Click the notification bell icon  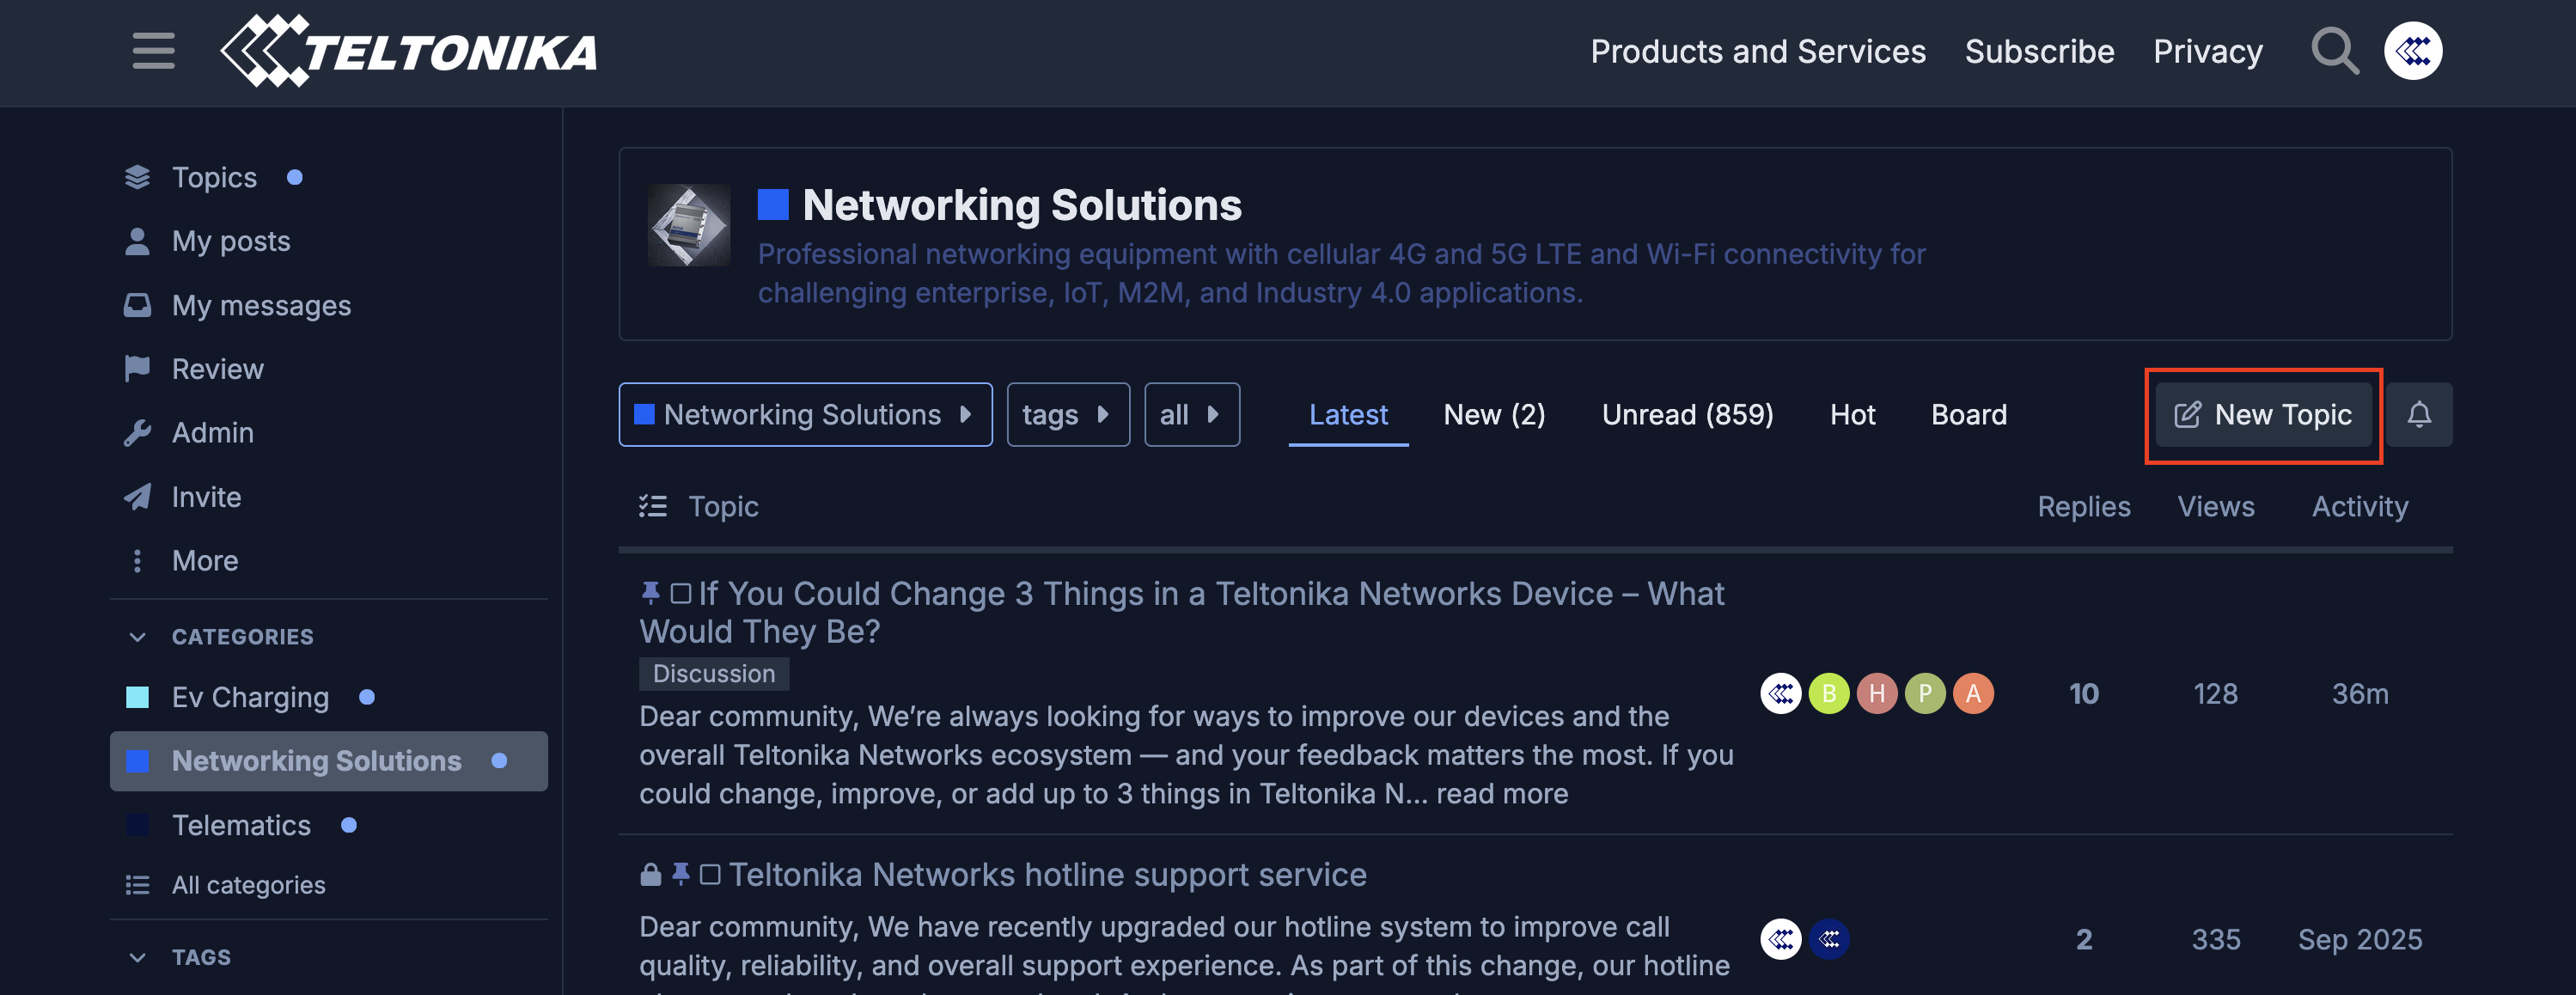coord(2418,414)
